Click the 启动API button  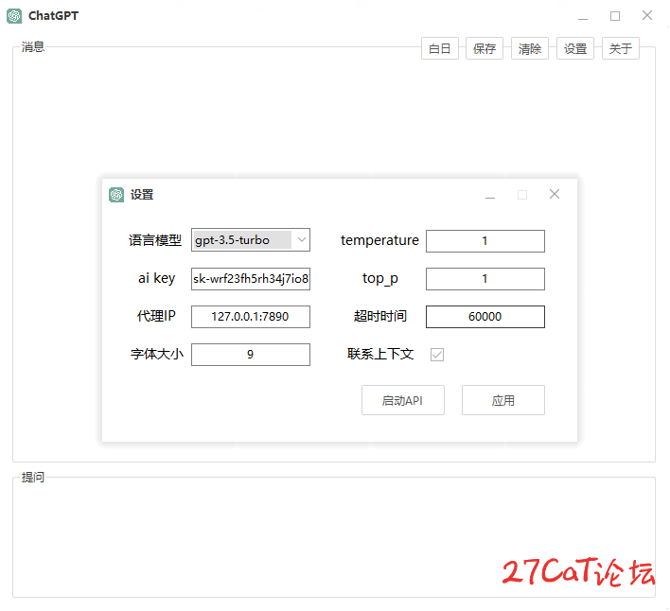[x=403, y=400]
